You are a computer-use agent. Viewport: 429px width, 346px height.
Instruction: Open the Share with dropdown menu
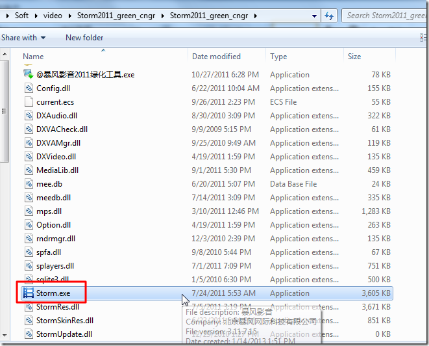pos(23,38)
